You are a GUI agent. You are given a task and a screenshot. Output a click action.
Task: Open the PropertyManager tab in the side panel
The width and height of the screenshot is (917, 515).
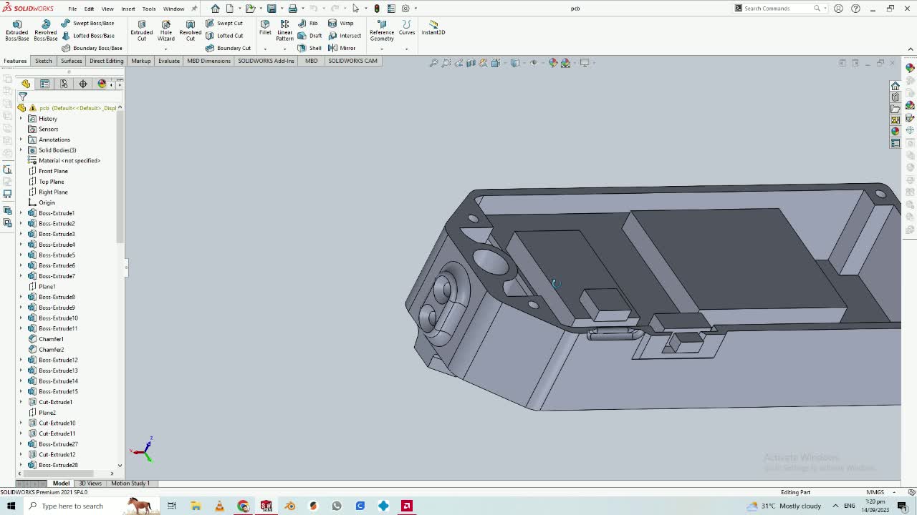point(44,84)
